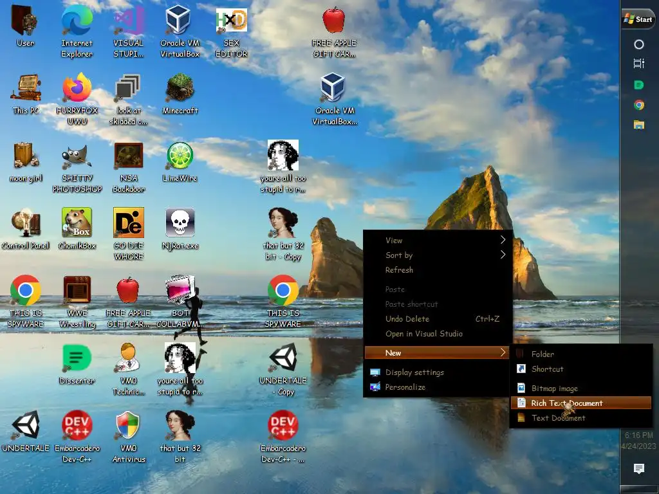
Task: Select the Embarcadero Dev-C++ - ... copy icon
Action: (x=283, y=437)
